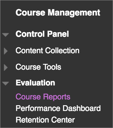Click the Course Management heading

tap(58, 13)
